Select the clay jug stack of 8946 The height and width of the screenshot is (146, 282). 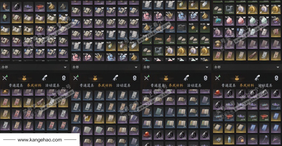point(170,39)
